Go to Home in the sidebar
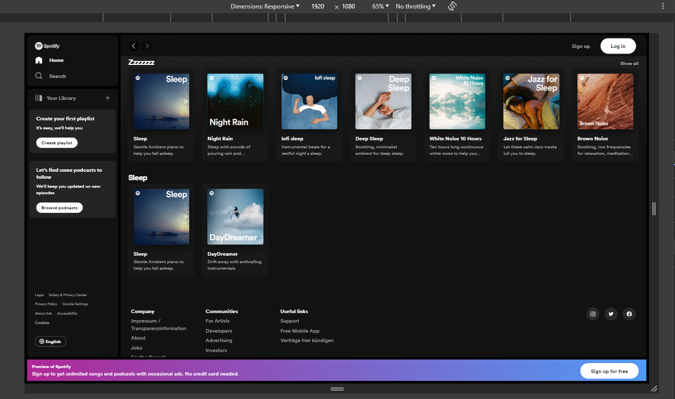This screenshot has width=675, height=399. click(50, 60)
